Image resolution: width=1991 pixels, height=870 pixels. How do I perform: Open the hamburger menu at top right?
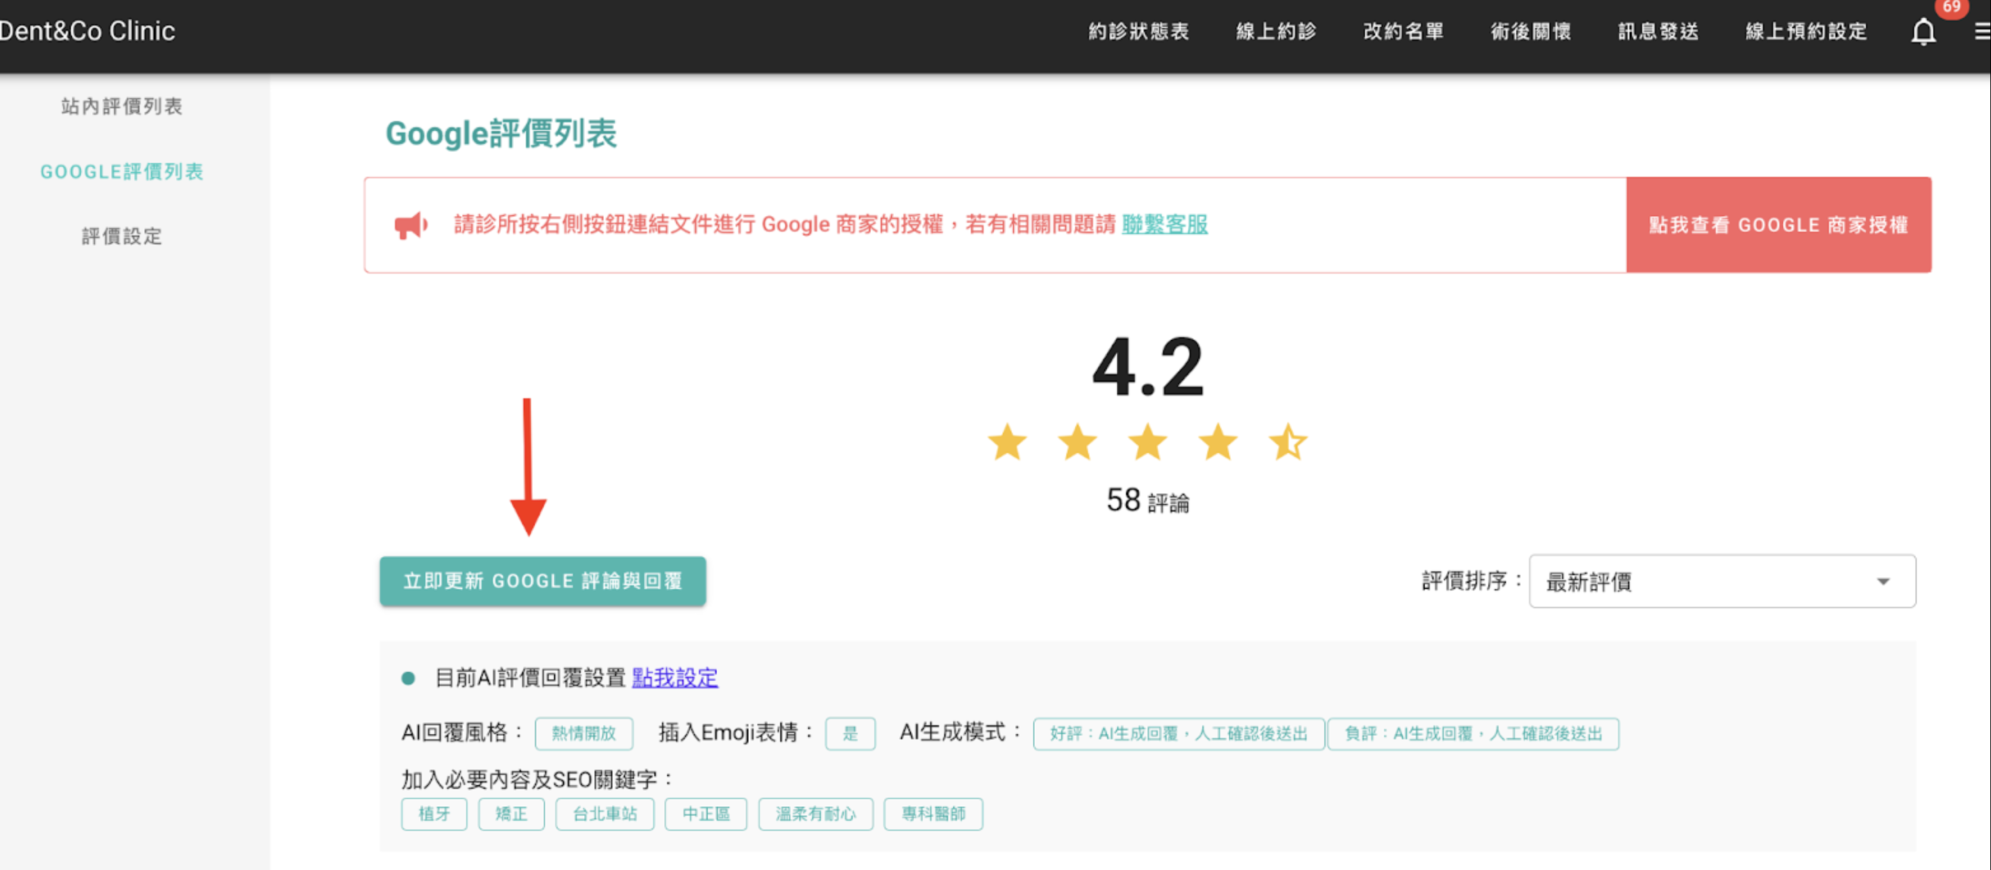tap(1980, 32)
